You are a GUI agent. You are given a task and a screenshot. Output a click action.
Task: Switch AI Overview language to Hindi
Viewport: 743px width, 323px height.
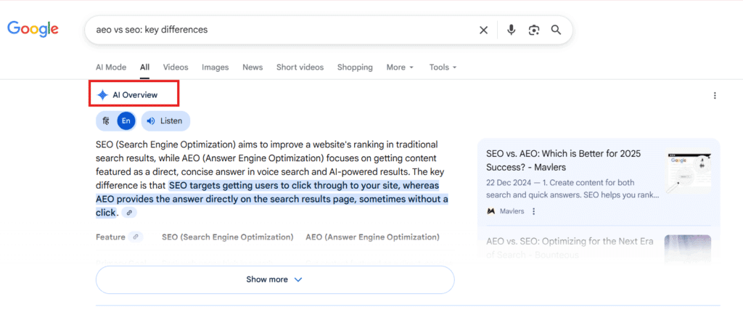coord(107,120)
